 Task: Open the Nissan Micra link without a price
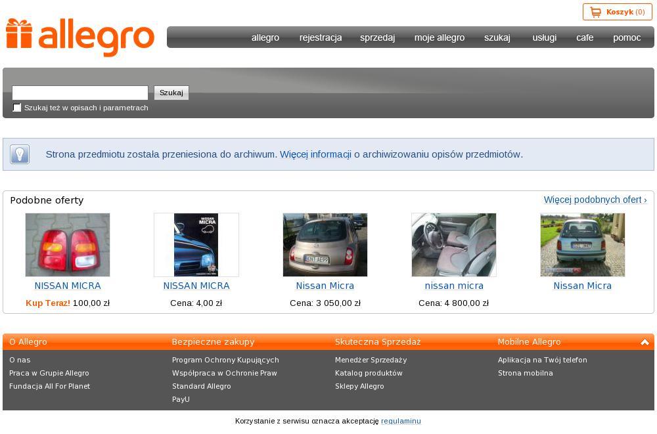click(x=582, y=286)
